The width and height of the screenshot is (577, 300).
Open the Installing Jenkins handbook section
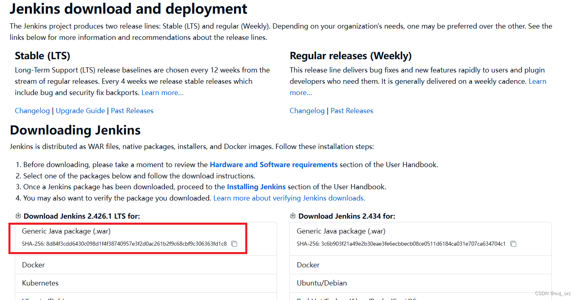[256, 186]
